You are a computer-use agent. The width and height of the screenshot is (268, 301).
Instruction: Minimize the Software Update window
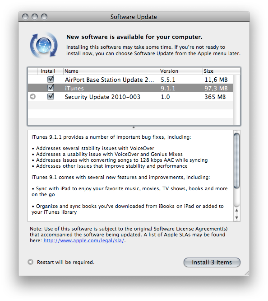tap(35, 17)
